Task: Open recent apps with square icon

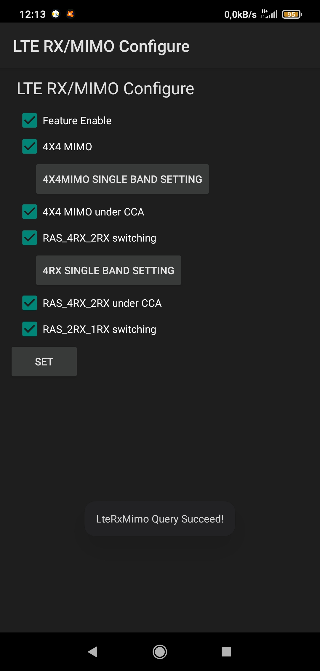Action: [226, 652]
